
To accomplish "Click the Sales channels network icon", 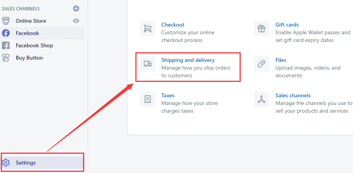I will (x=261, y=99).
